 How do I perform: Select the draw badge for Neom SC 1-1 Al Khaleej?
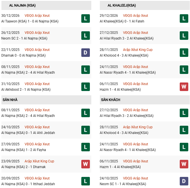184,181
